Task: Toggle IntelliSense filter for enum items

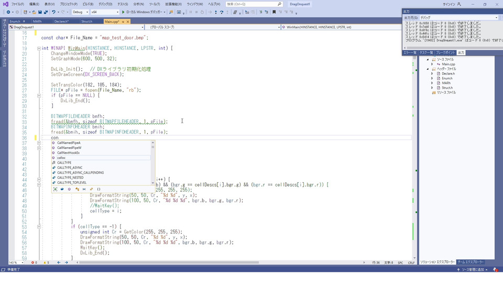Action: [x=91, y=189]
